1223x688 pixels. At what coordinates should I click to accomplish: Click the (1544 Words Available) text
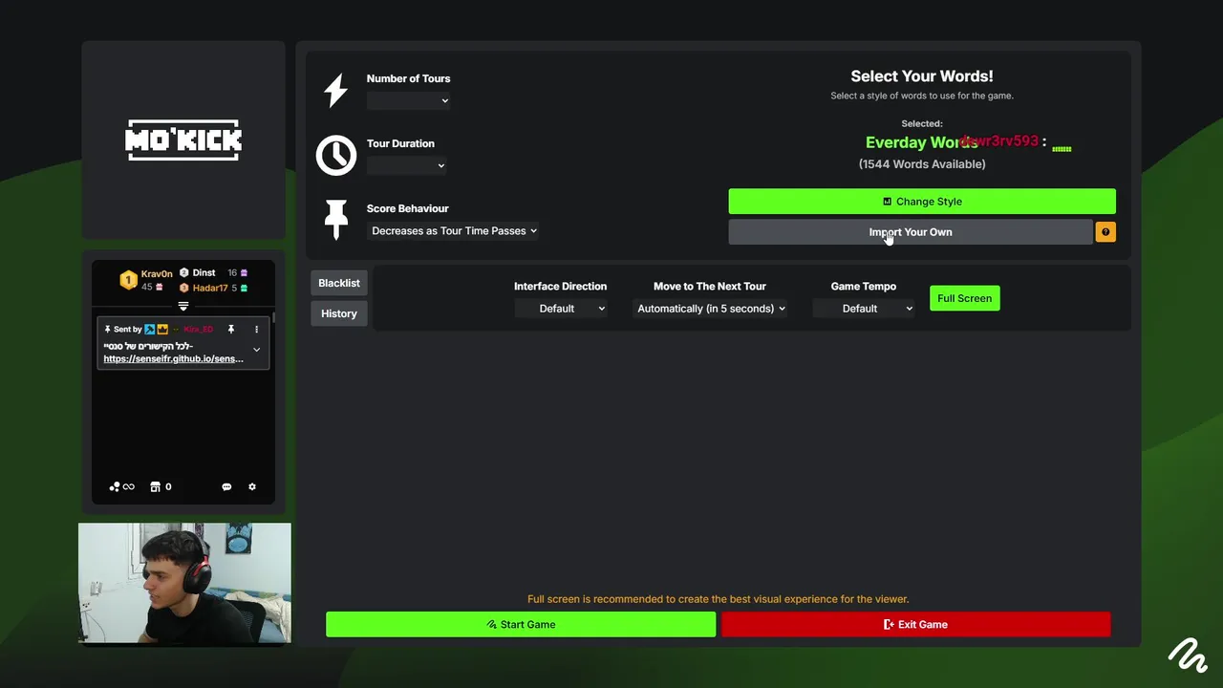tap(922, 164)
